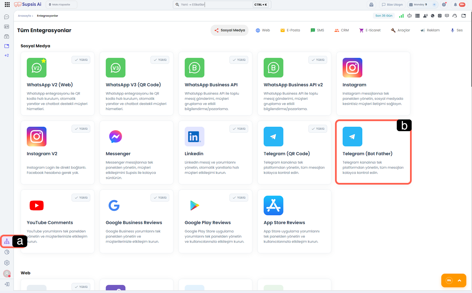Switch to the CRM category tab

tap(342, 30)
